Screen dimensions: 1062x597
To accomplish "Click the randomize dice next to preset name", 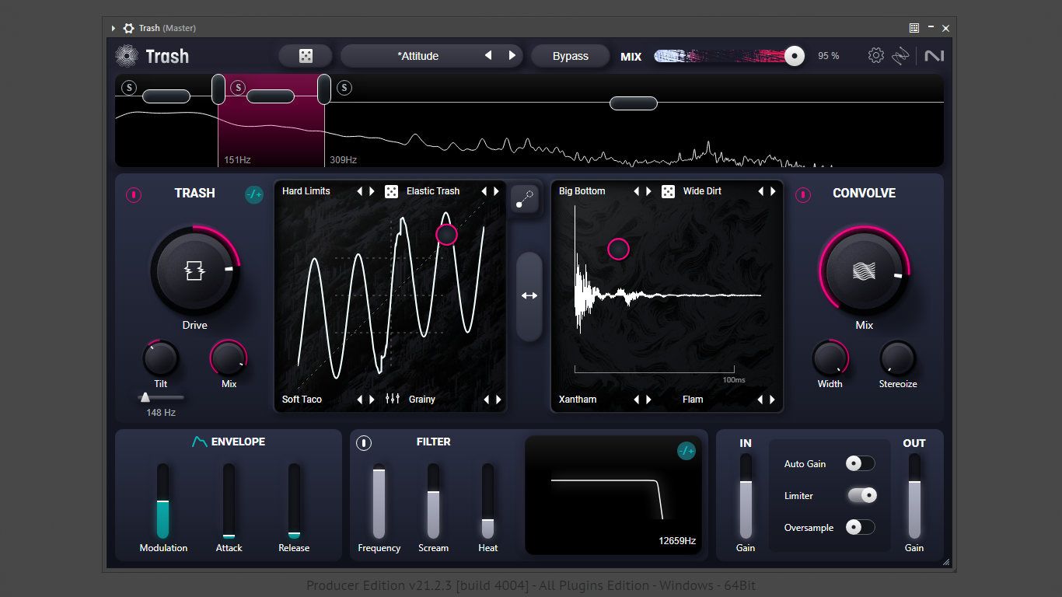I will click(306, 56).
